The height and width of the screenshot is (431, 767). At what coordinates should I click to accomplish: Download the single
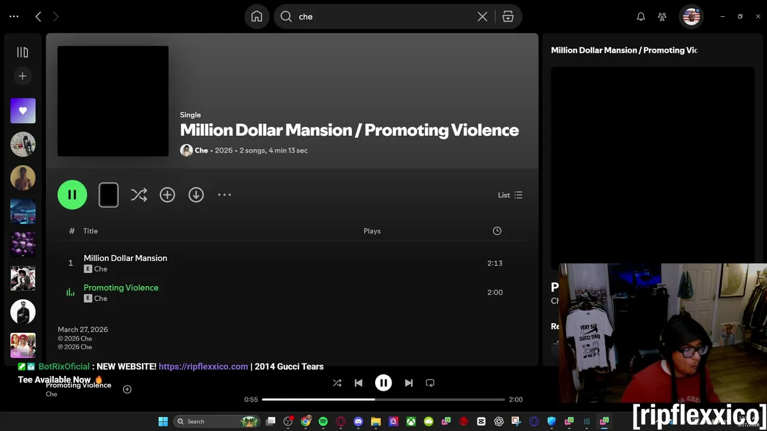click(196, 195)
